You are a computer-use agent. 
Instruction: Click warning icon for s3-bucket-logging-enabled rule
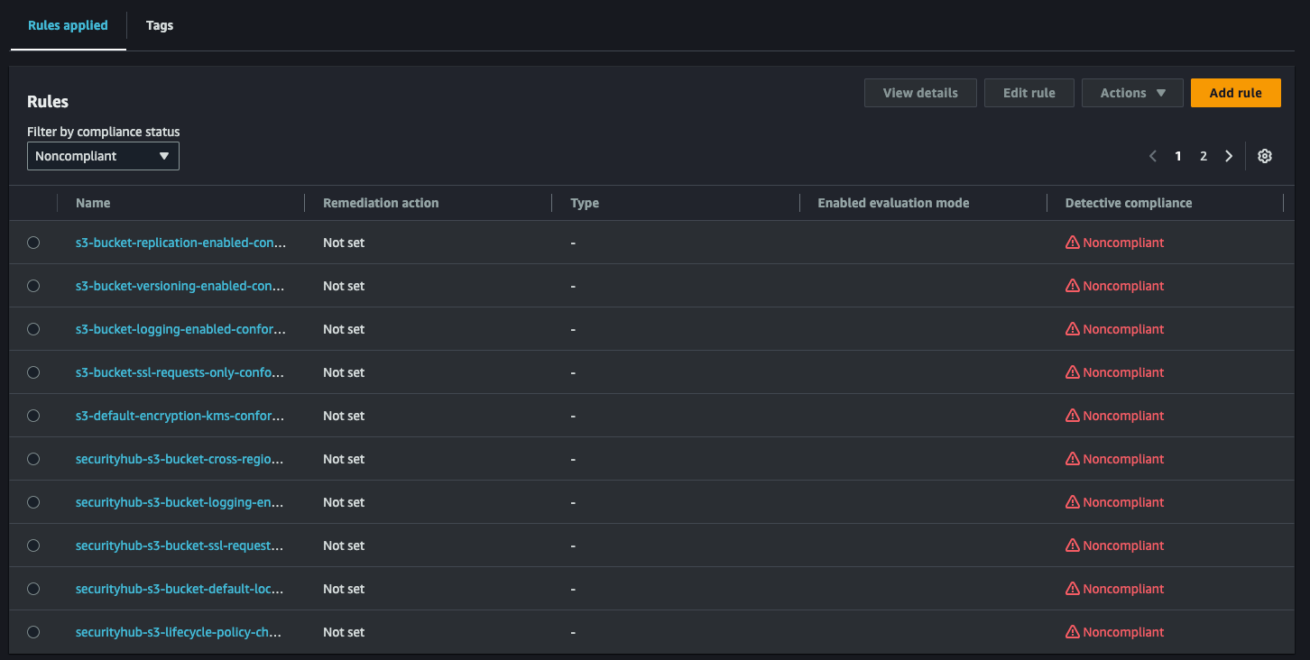[x=1073, y=329]
